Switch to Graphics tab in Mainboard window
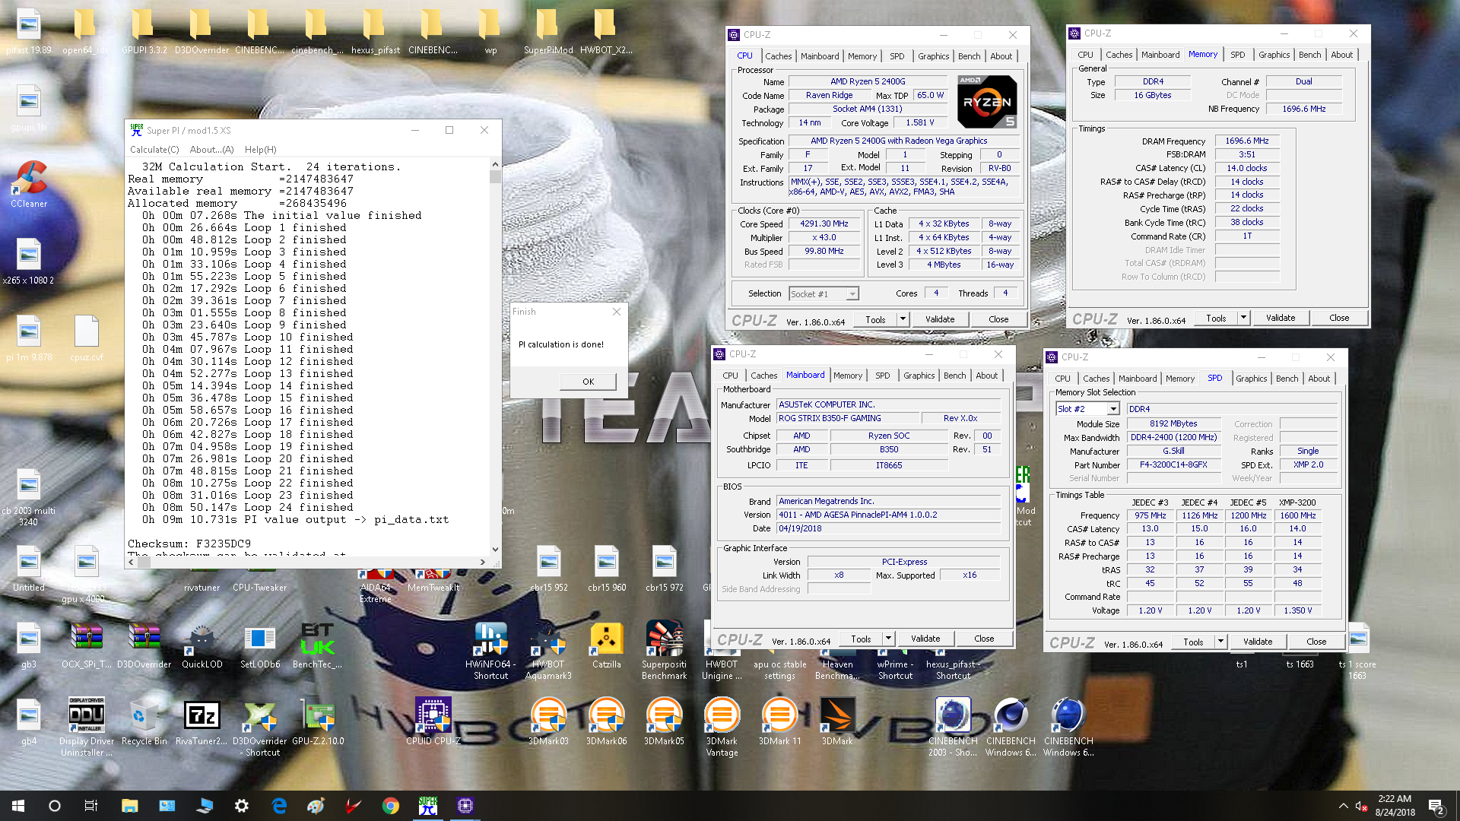 pos(919,376)
